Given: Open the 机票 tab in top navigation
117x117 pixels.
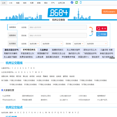Looking at the screenshot, I should (32, 3).
